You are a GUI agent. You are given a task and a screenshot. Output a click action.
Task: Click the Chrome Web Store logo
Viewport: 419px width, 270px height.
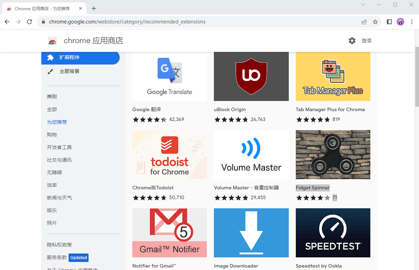(x=53, y=41)
